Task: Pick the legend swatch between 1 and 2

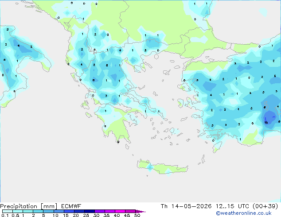Action: pos(28,211)
